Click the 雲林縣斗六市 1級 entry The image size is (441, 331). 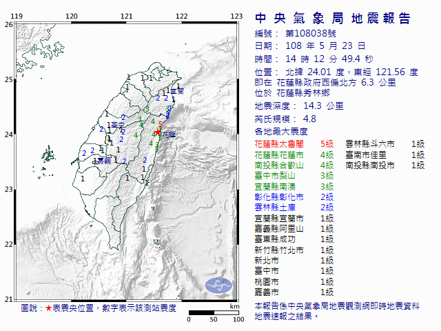point(384,143)
